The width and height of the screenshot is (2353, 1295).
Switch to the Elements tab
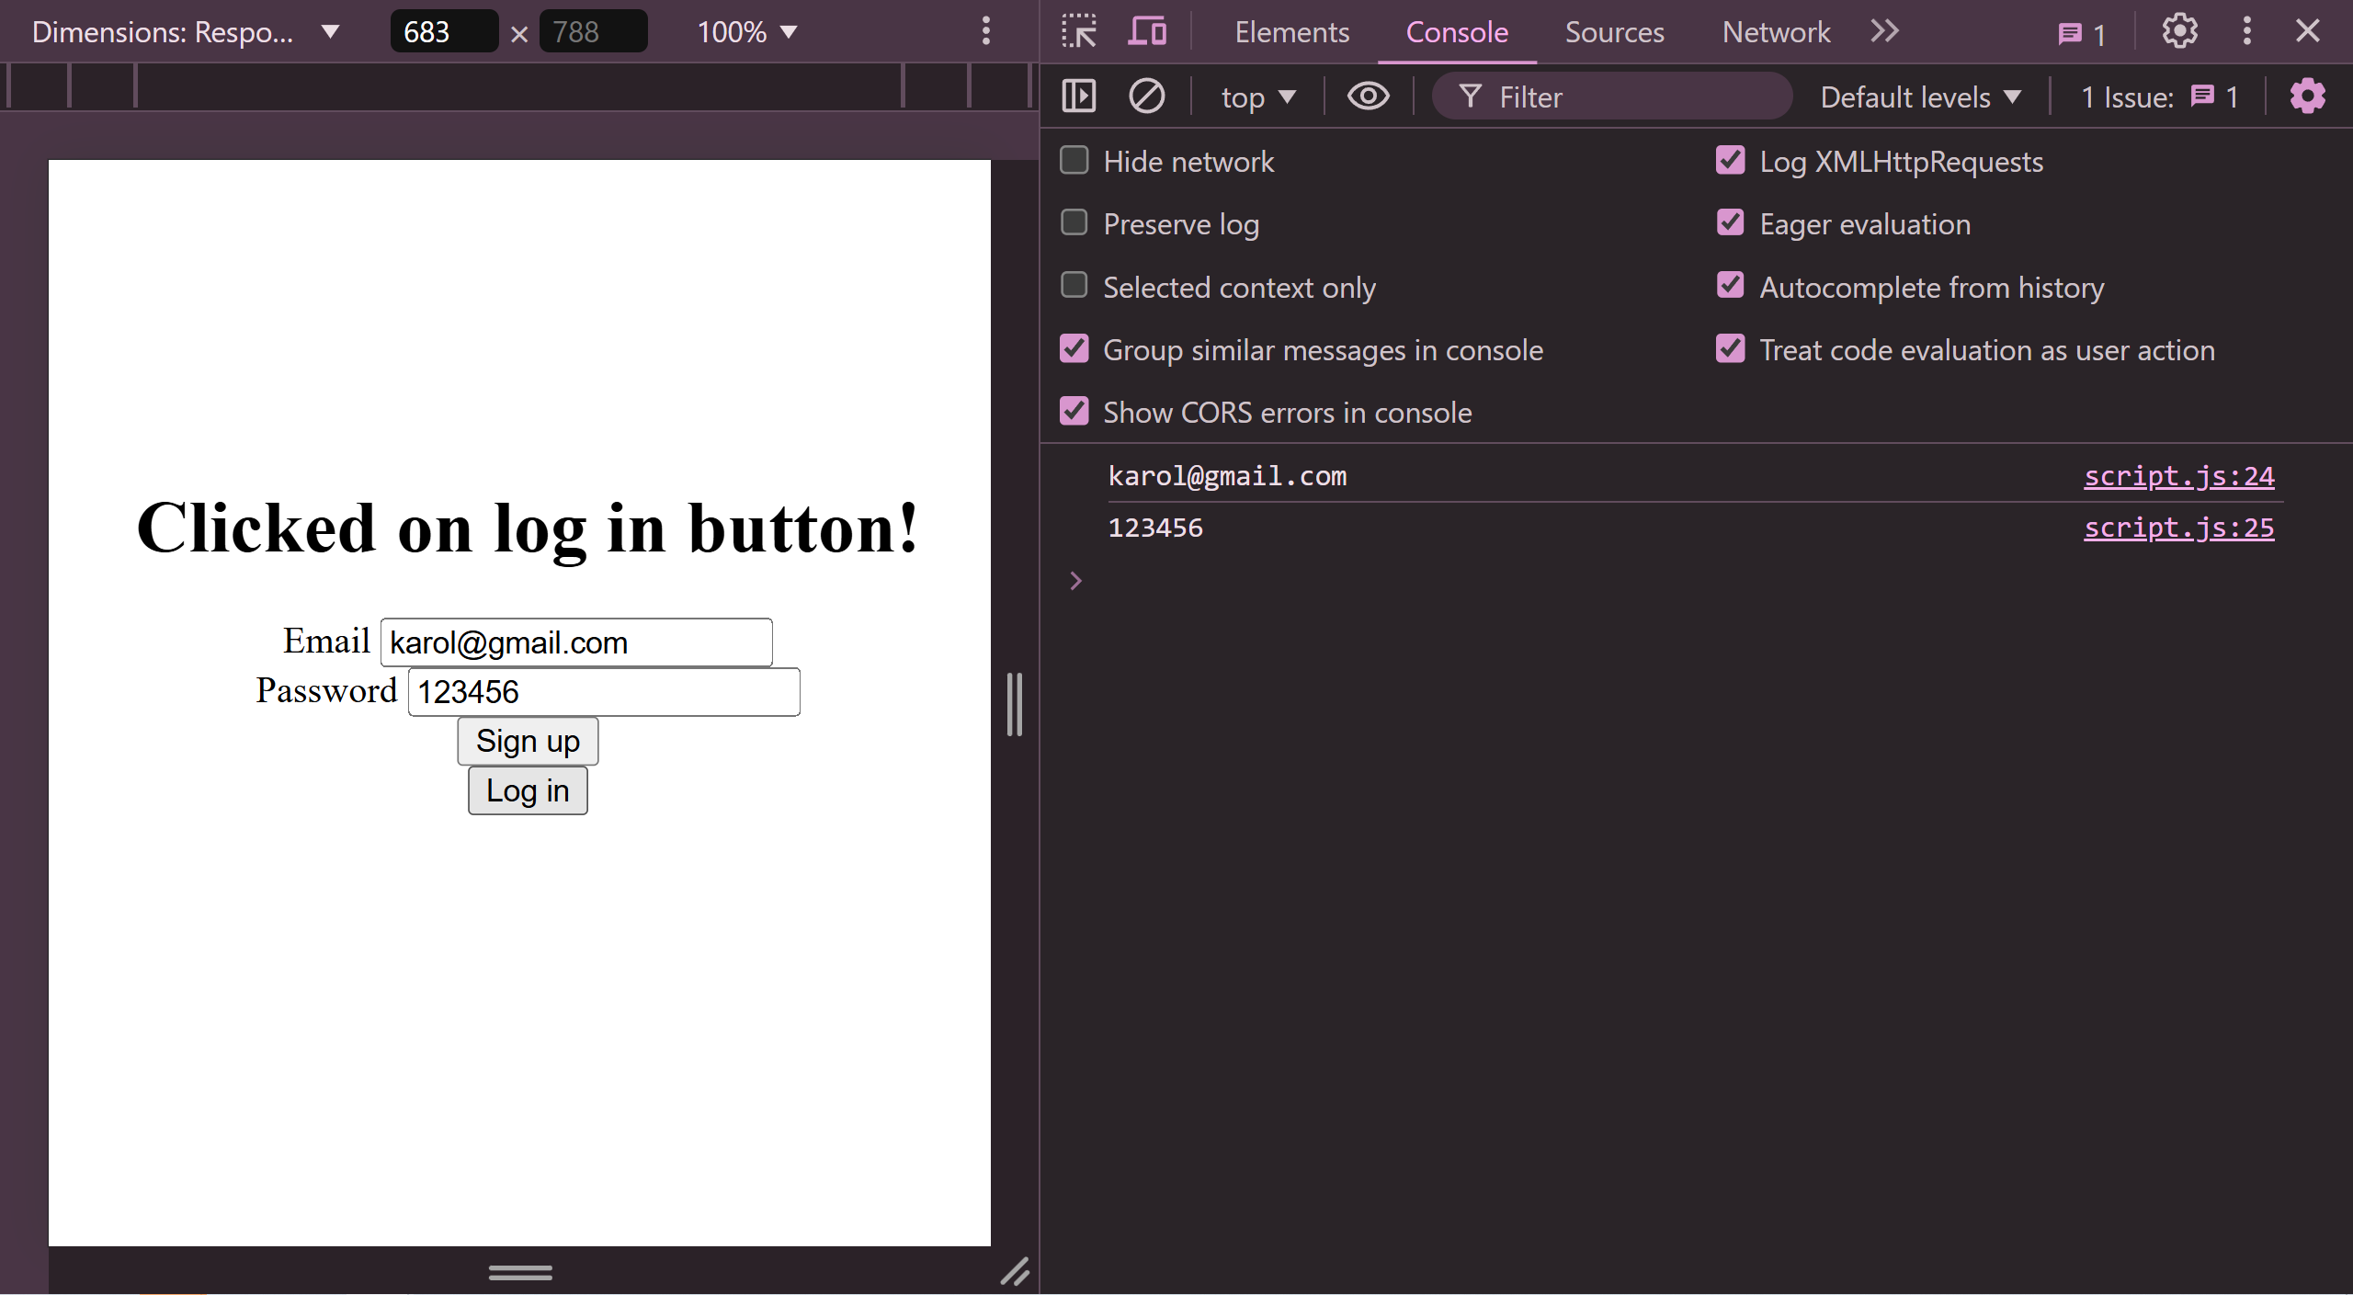pyautogui.click(x=1291, y=30)
